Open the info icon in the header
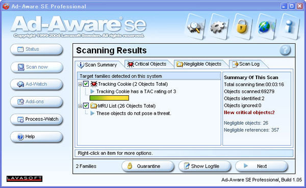Screen dimensions: 306x188 coord(290,27)
